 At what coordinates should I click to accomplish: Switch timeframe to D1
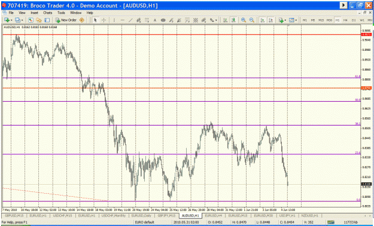coord(354,20)
